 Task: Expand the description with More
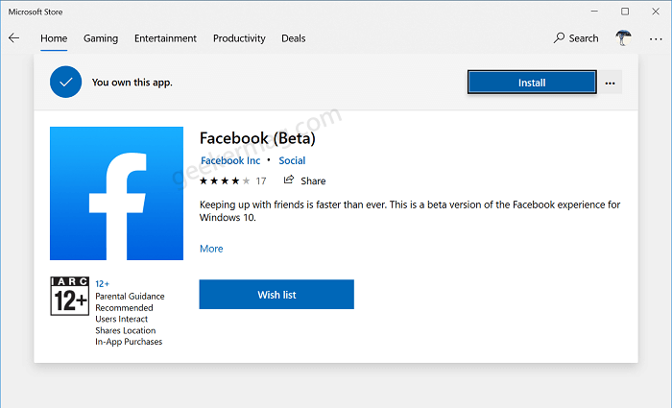tap(211, 249)
